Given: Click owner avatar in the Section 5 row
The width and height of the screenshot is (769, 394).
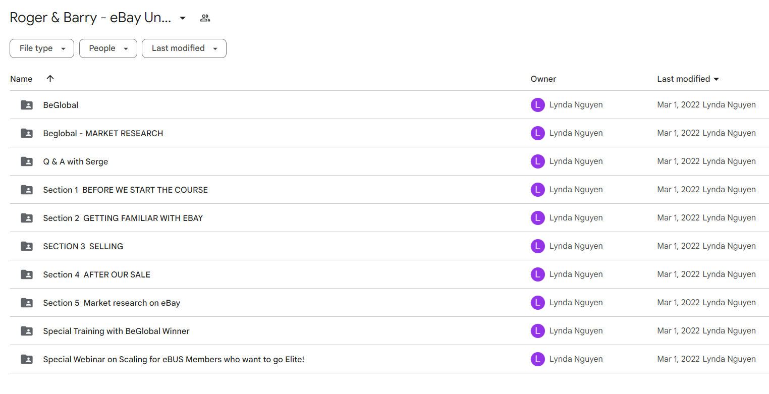Looking at the screenshot, I should coord(537,303).
